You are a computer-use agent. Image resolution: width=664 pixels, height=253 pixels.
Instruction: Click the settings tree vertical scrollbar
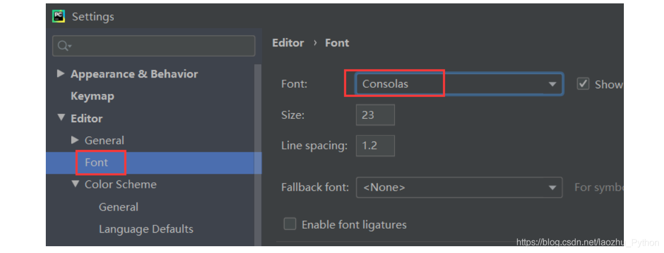tap(258, 155)
